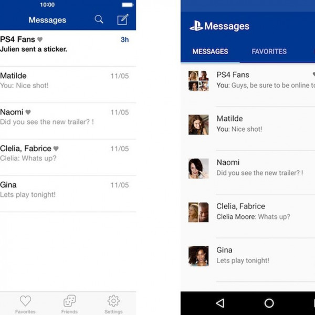
Task: Open Favorites heart icon in bottom bar
Action: click(x=25, y=301)
